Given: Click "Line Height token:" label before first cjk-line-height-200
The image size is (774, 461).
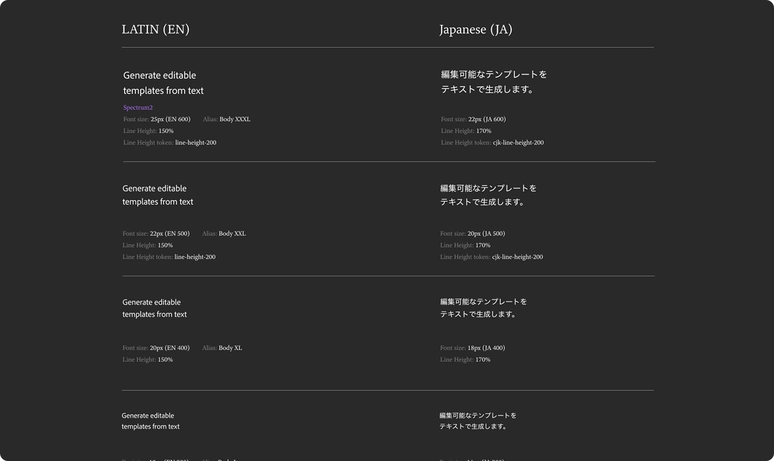Looking at the screenshot, I should point(466,142).
